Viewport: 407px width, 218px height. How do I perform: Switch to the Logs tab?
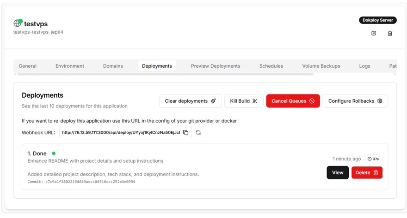pos(364,66)
